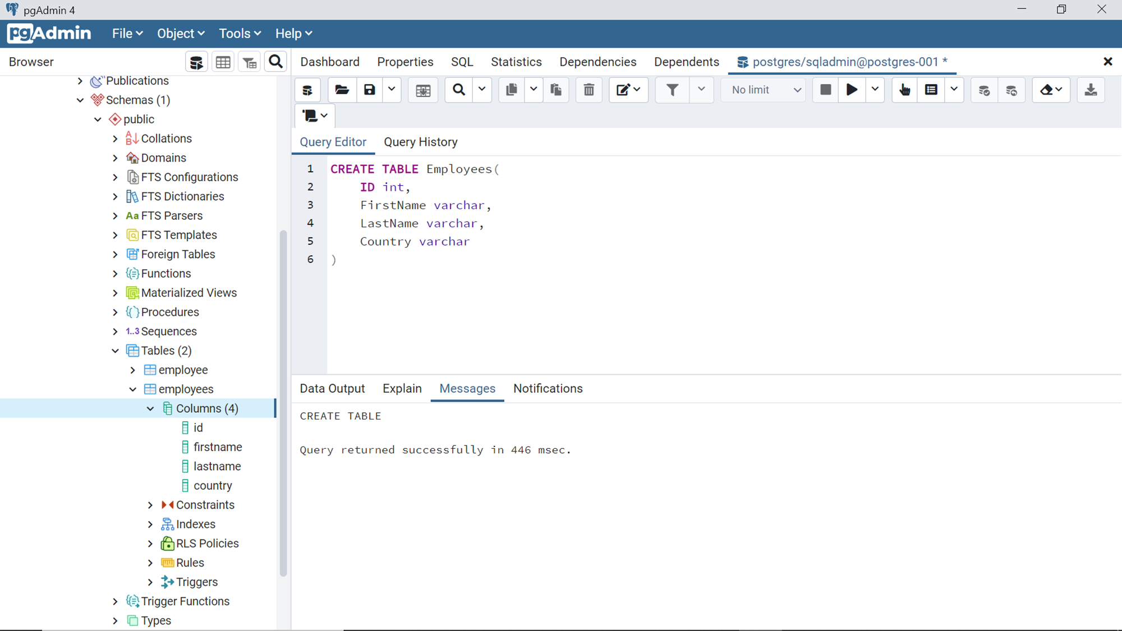Expand the Constraints tree node
The height and width of the screenshot is (631, 1122).
(150, 505)
